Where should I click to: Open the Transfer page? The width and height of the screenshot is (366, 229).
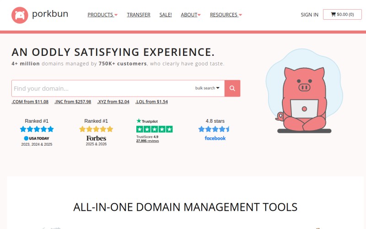[x=139, y=15]
